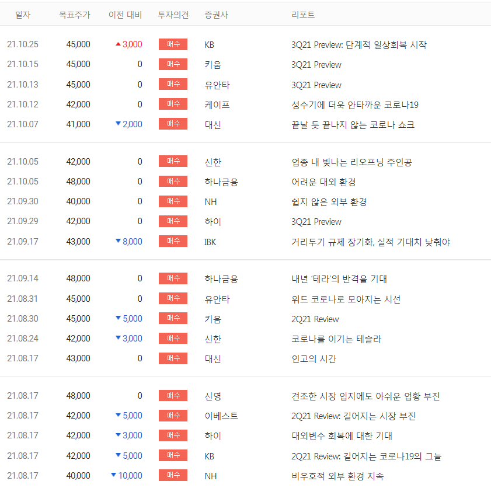Viewport: 491px width, 488px height.
Task: Click the 목표주가 column header
Action: [x=75, y=15]
